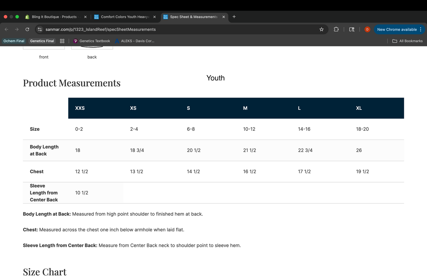The image size is (427, 278).
Task: Open the device search side panel icon
Action: click(x=352, y=29)
